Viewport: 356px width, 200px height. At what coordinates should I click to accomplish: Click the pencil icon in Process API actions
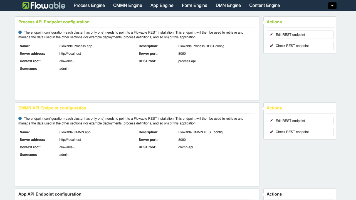point(271,34)
